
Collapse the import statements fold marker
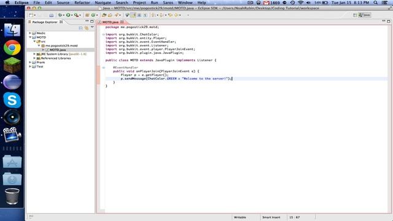click(103, 34)
